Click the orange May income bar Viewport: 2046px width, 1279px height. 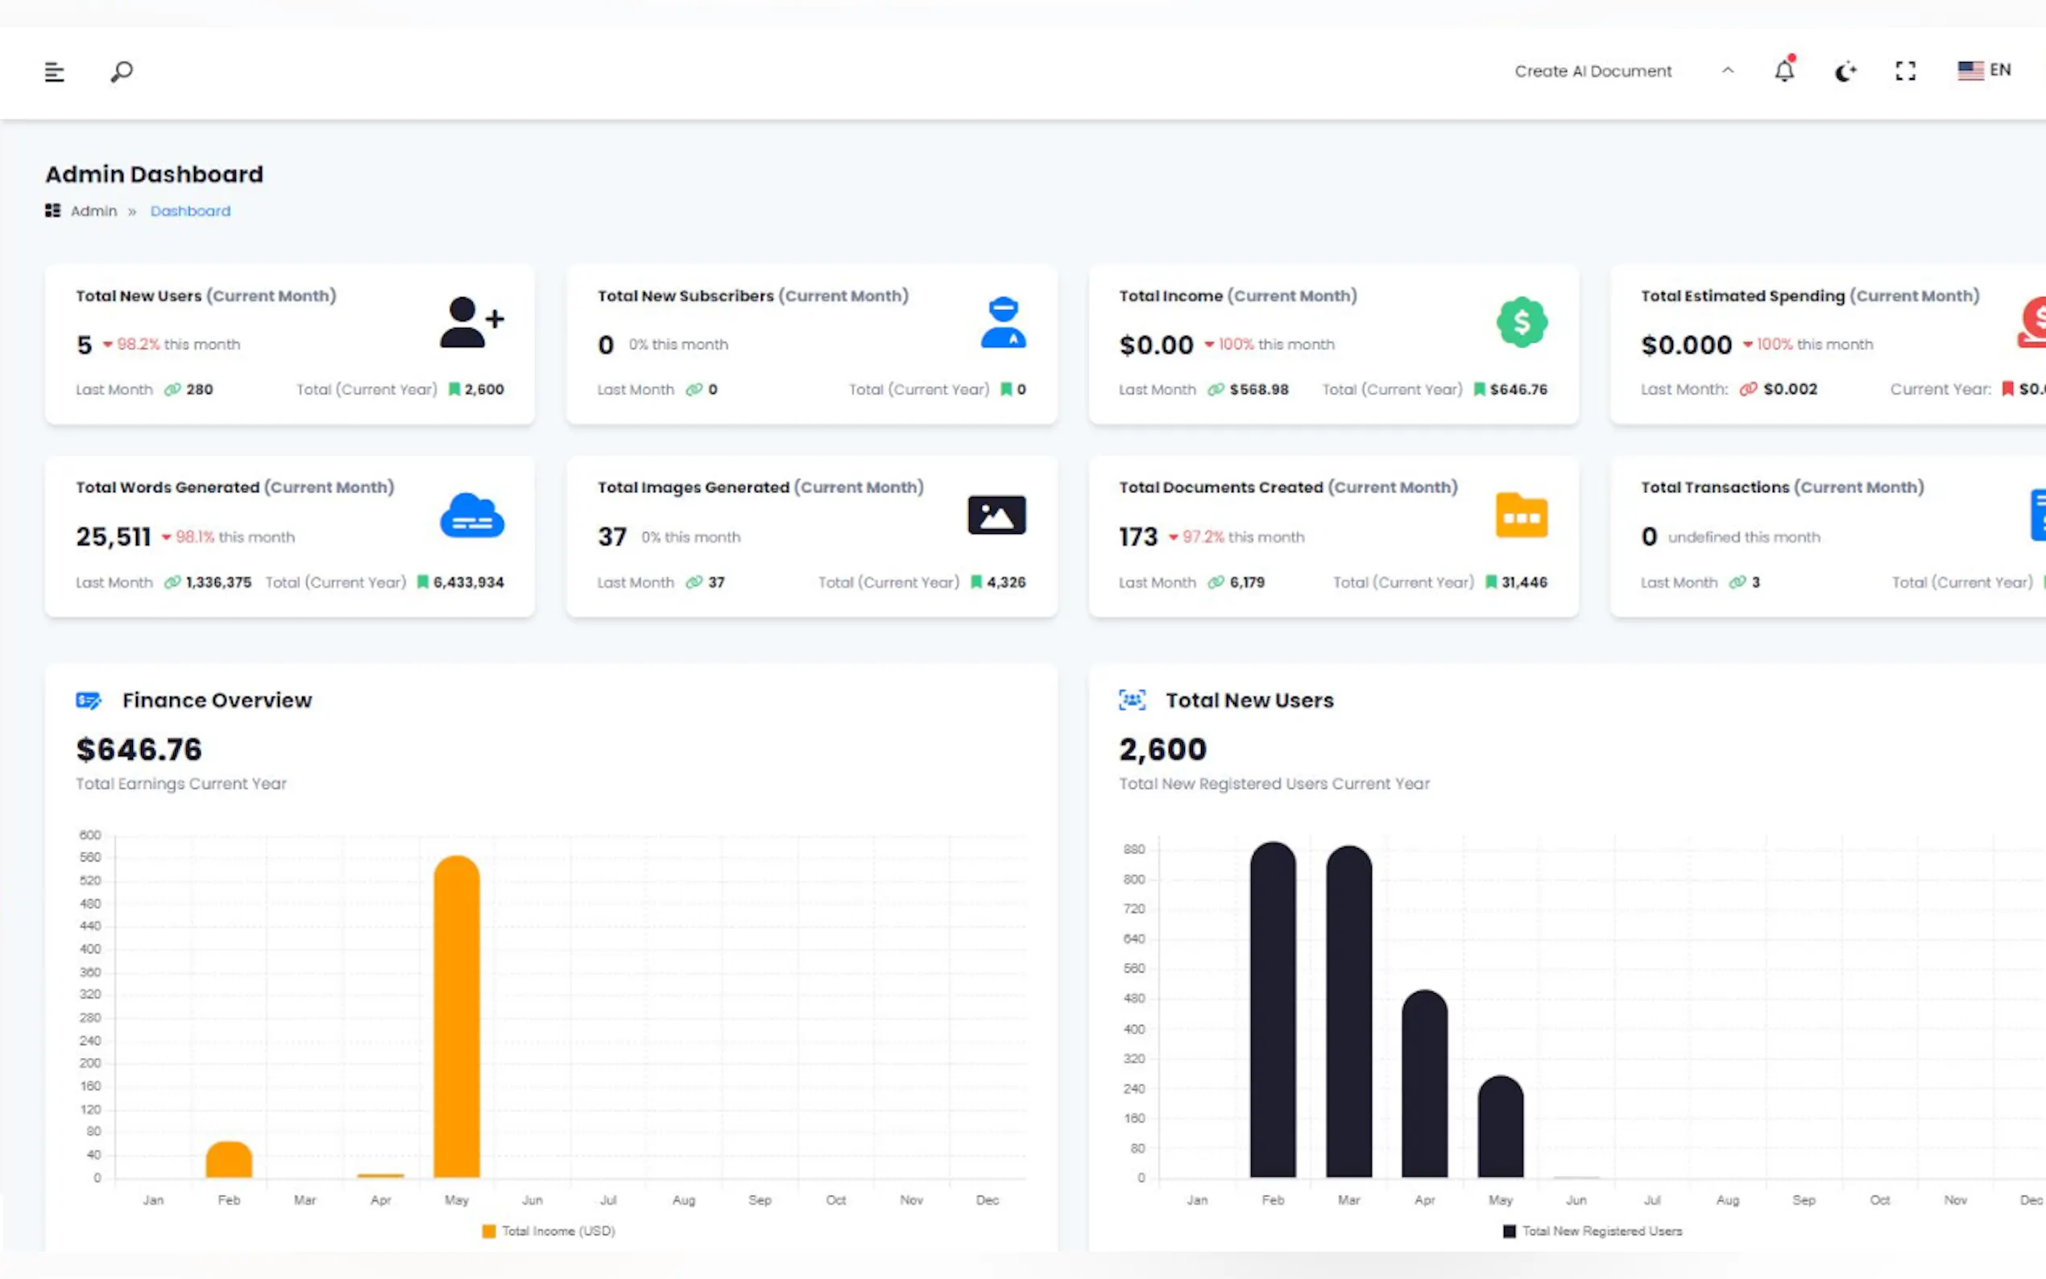point(457,1015)
